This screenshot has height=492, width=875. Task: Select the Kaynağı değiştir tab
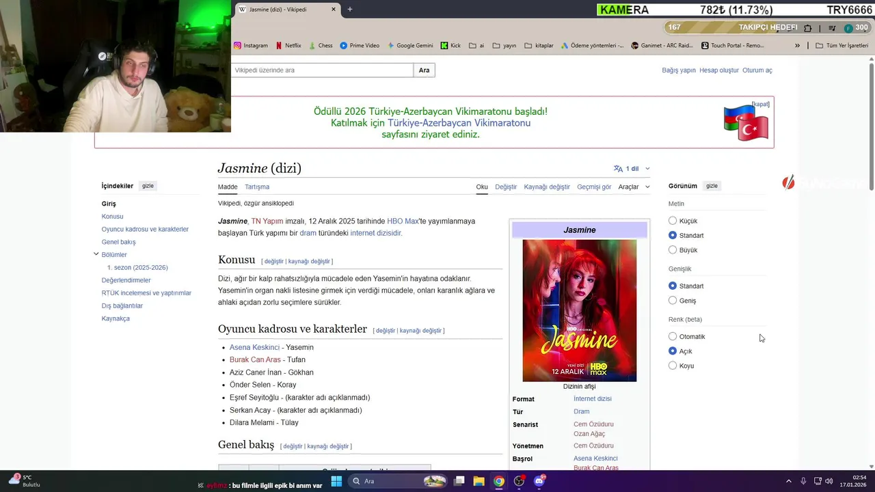coord(547,187)
